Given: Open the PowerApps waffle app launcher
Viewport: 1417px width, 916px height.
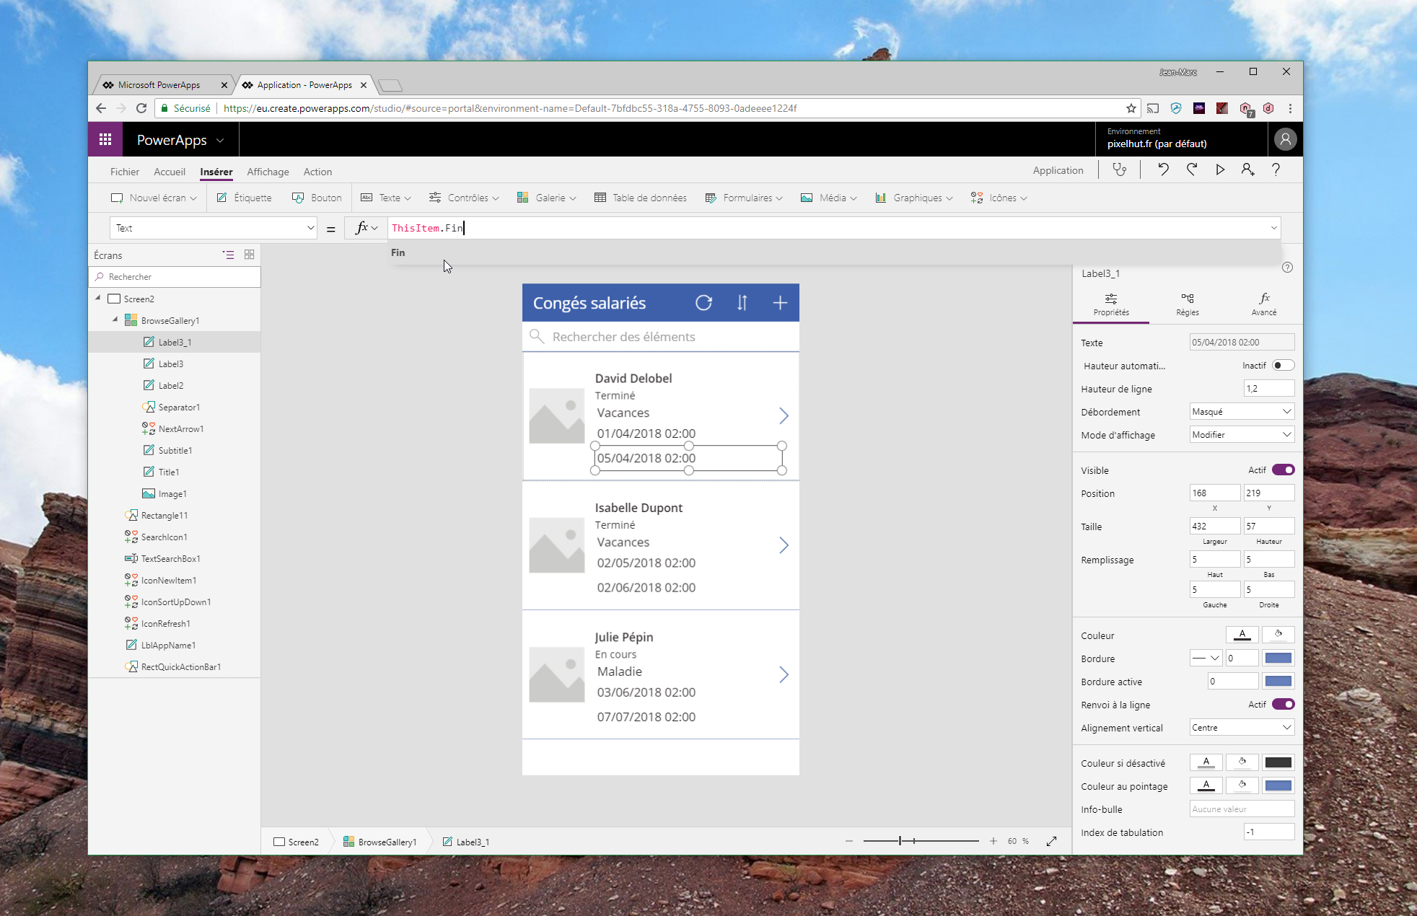Looking at the screenshot, I should 105,139.
